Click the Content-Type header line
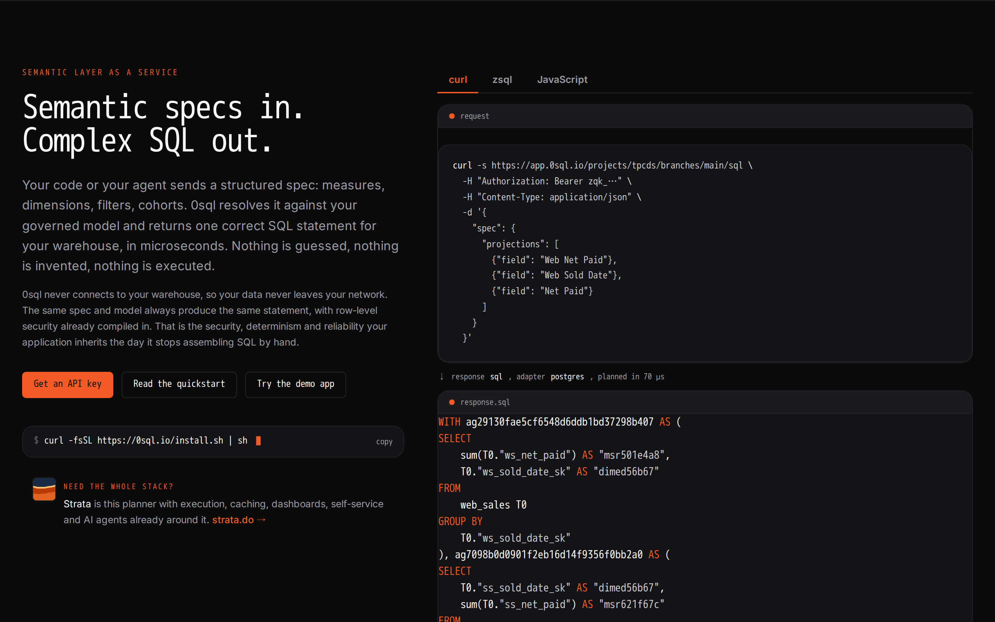 point(552,197)
